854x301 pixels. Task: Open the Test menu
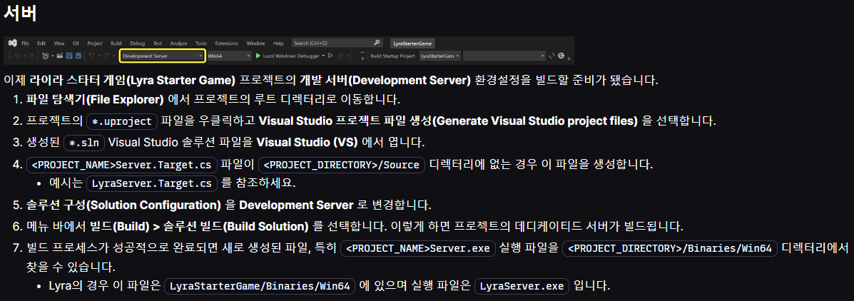tap(158, 43)
